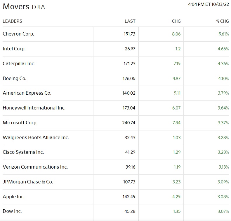This screenshot has width=231, height=221.
Task: Click Caterpillar's last price 171.23
Action: [129, 63]
